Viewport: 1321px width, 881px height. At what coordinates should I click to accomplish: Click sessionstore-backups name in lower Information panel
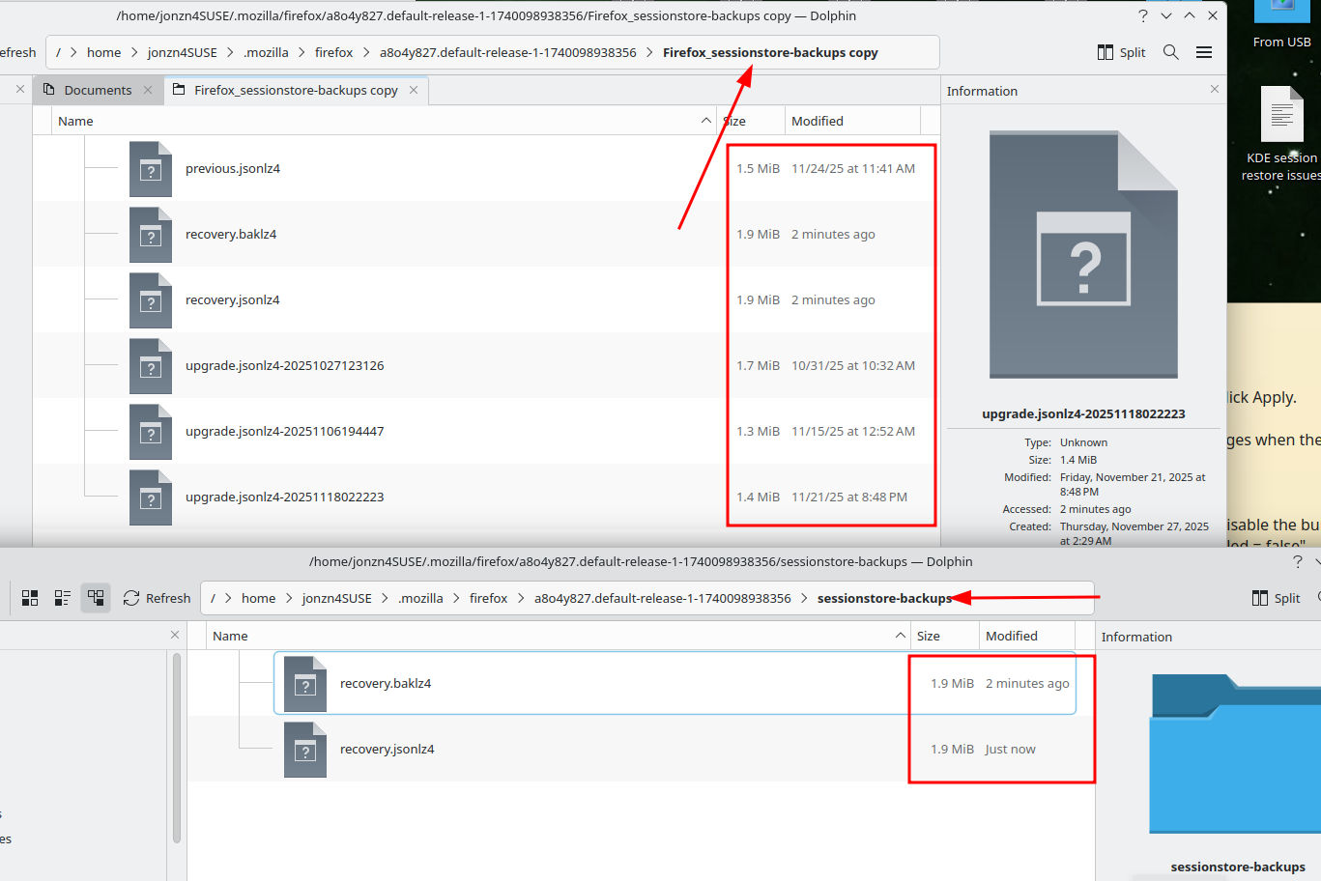coord(1238,867)
